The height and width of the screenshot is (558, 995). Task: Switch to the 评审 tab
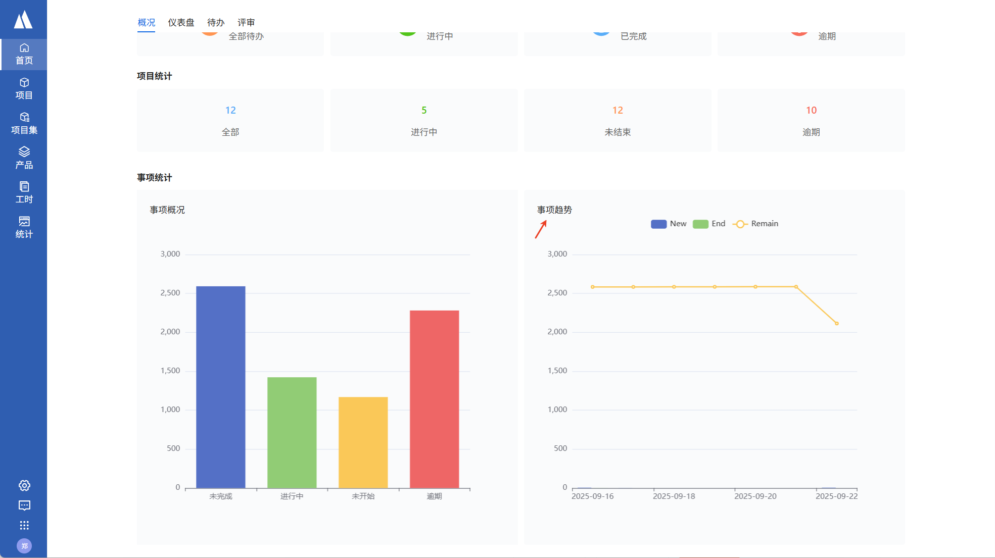(246, 23)
